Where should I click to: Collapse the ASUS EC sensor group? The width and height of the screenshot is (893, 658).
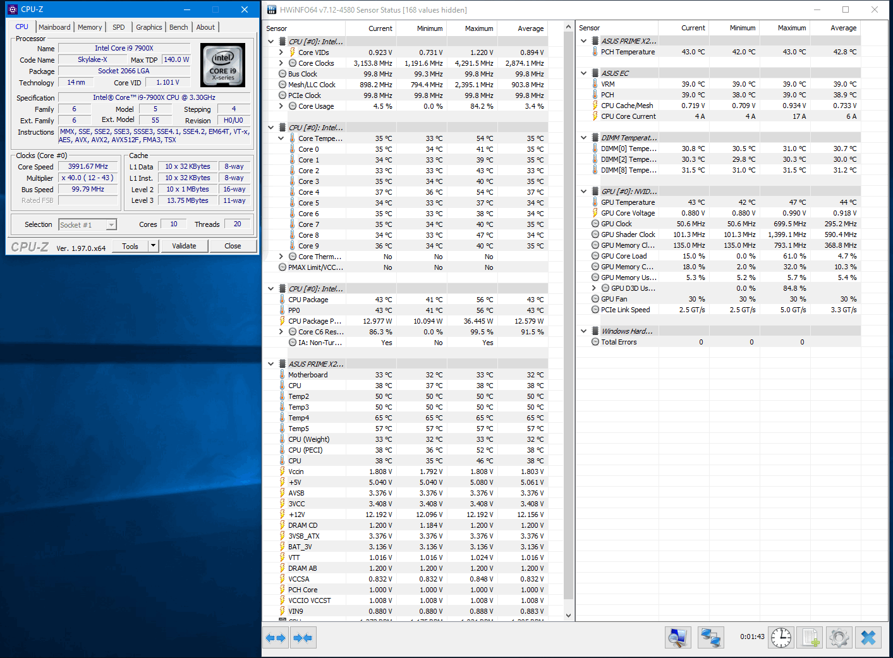pos(584,73)
